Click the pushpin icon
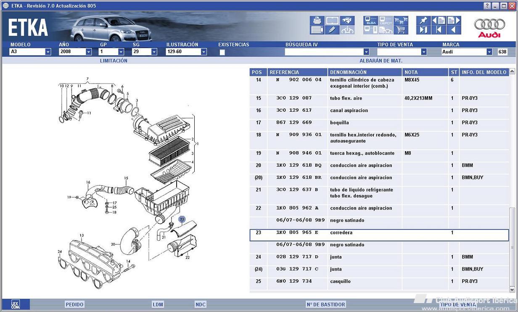This screenshot has width=518, height=312. point(423,21)
